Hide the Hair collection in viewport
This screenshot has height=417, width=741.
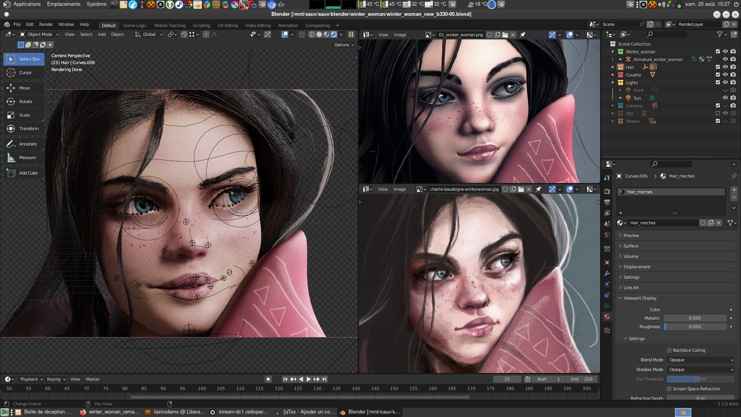point(725,67)
